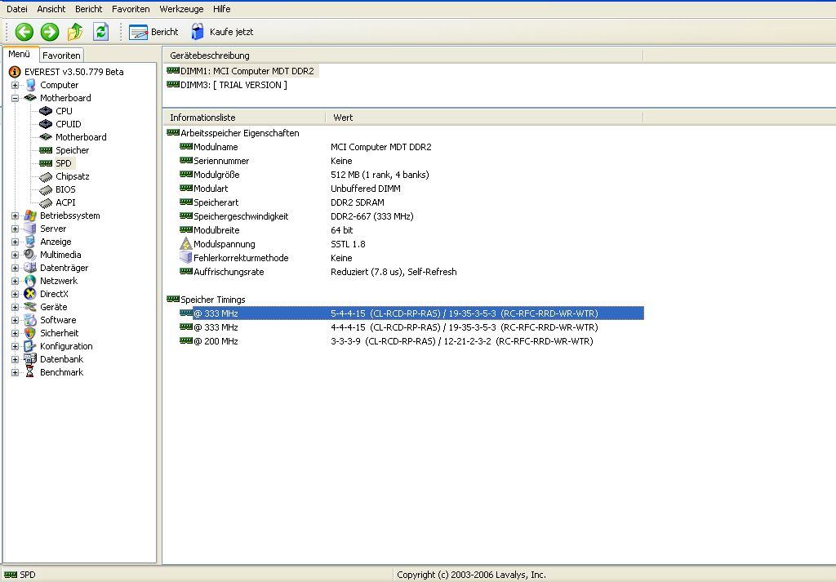Screen dimensions: 836x582
Task: Expand the Sicherheit tree node
Action: [x=15, y=333]
